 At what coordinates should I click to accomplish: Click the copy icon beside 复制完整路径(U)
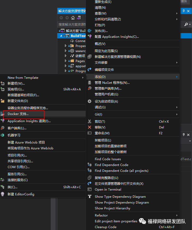point(90,178)
